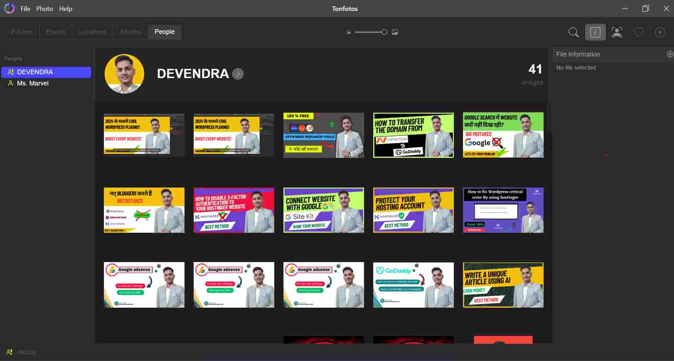Click the small thumbnail size icon

[x=348, y=32]
